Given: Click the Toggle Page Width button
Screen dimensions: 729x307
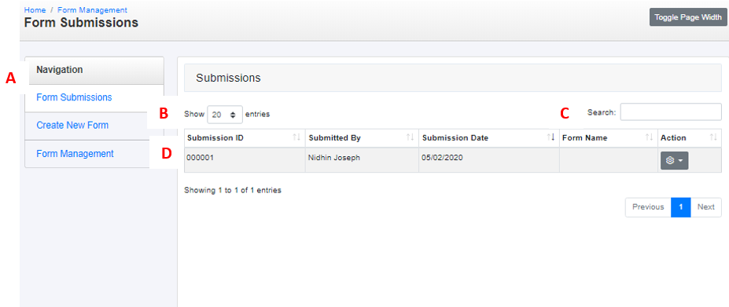Looking at the screenshot, I should pos(688,17).
